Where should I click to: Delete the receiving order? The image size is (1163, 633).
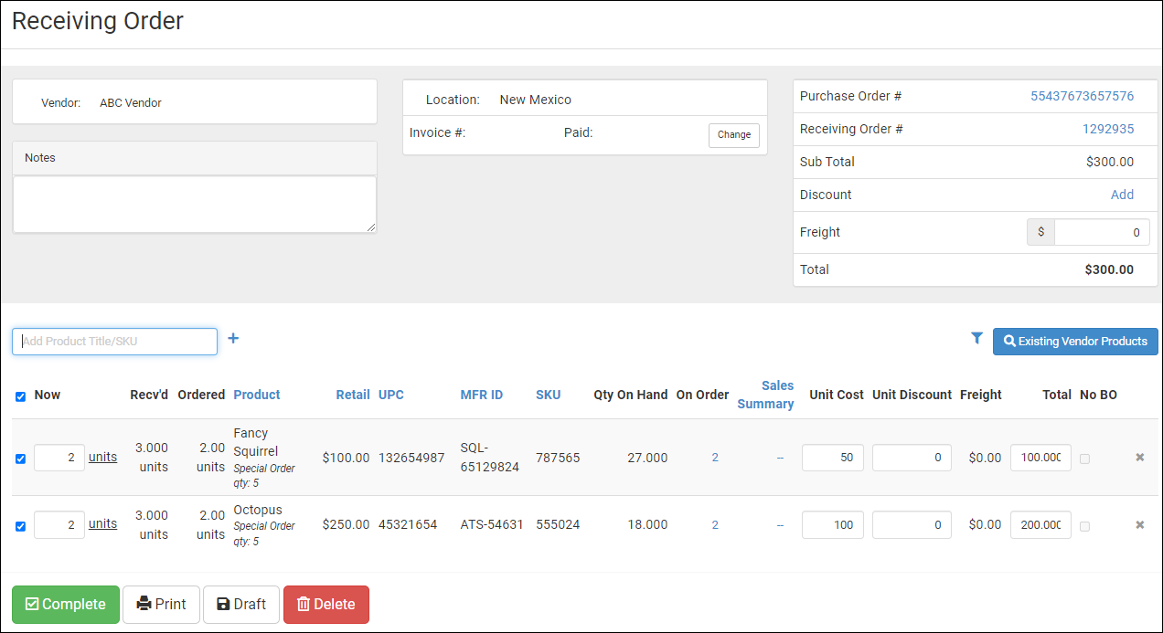click(x=326, y=605)
